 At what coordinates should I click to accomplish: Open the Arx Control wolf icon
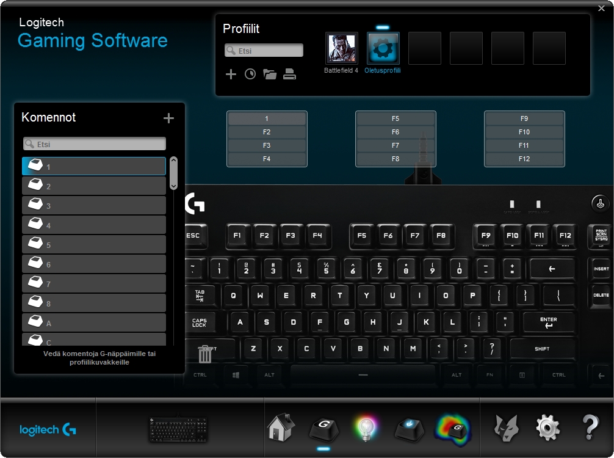coord(507,428)
